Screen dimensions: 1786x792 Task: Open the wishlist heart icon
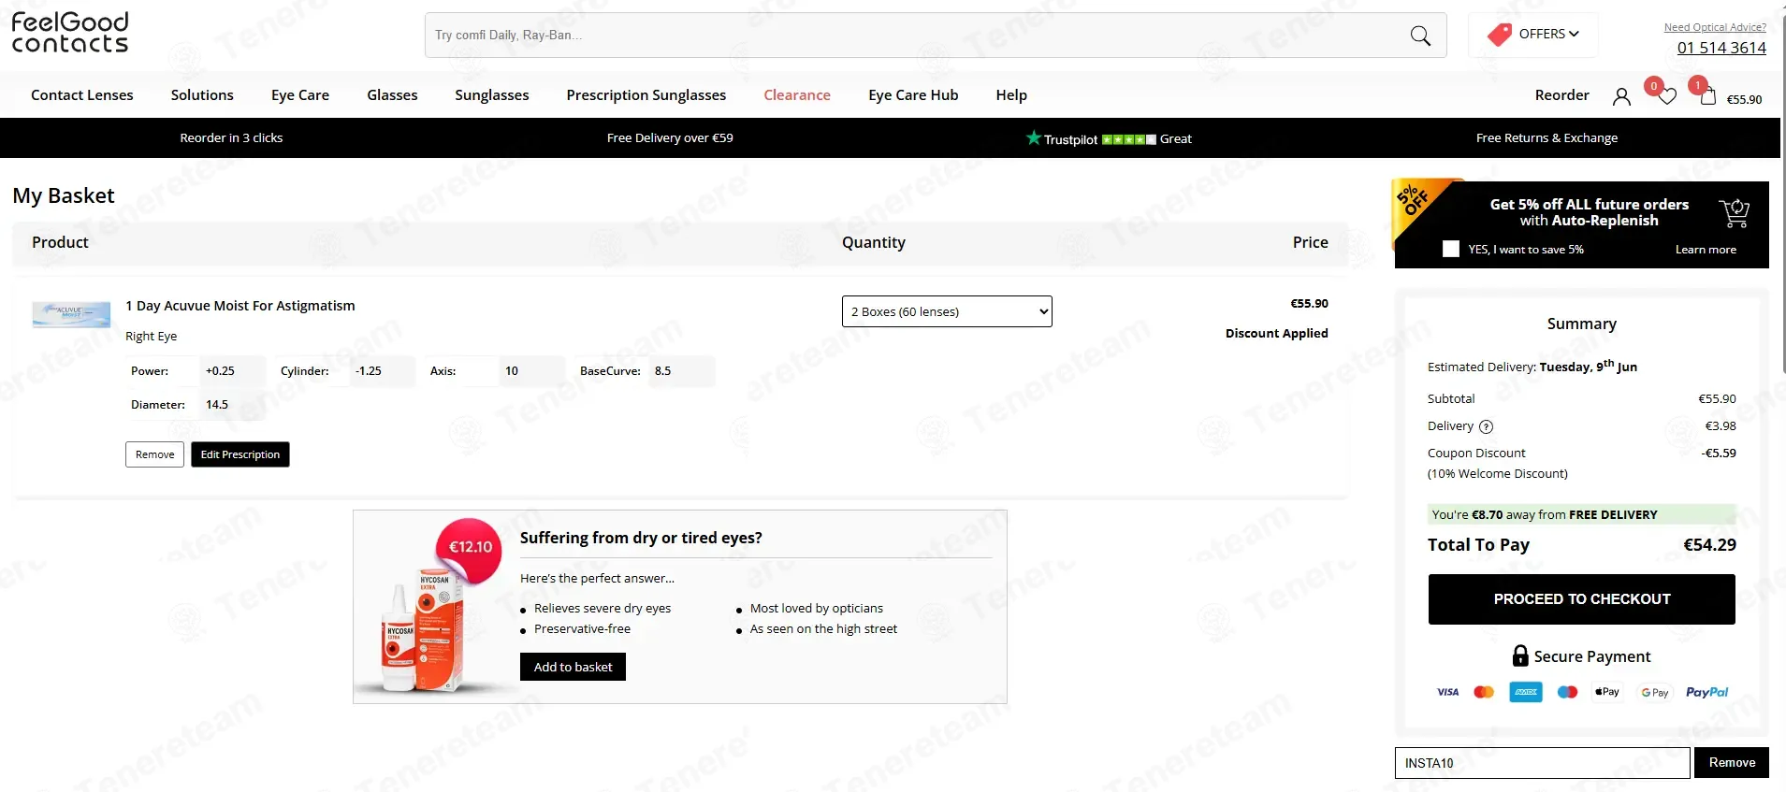(x=1666, y=96)
